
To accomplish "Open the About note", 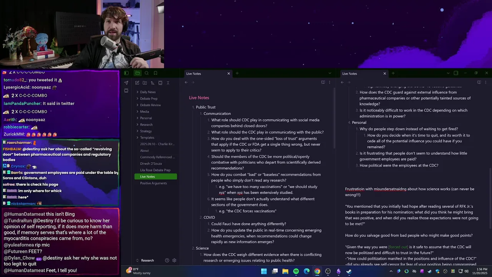I will click(x=156, y=150).
